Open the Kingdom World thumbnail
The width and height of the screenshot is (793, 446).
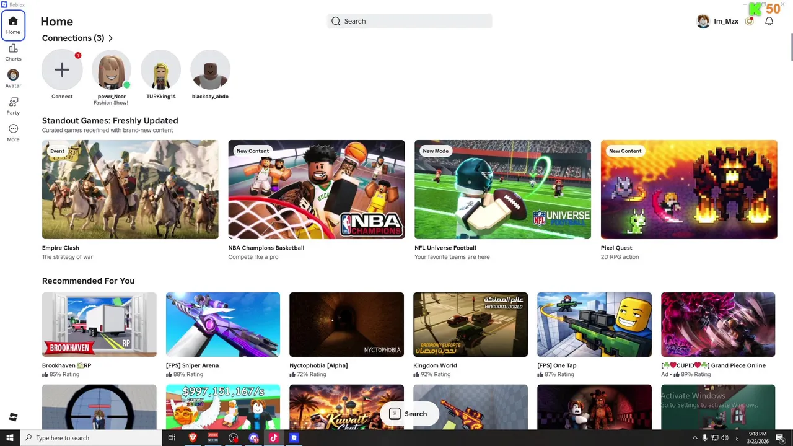click(471, 325)
